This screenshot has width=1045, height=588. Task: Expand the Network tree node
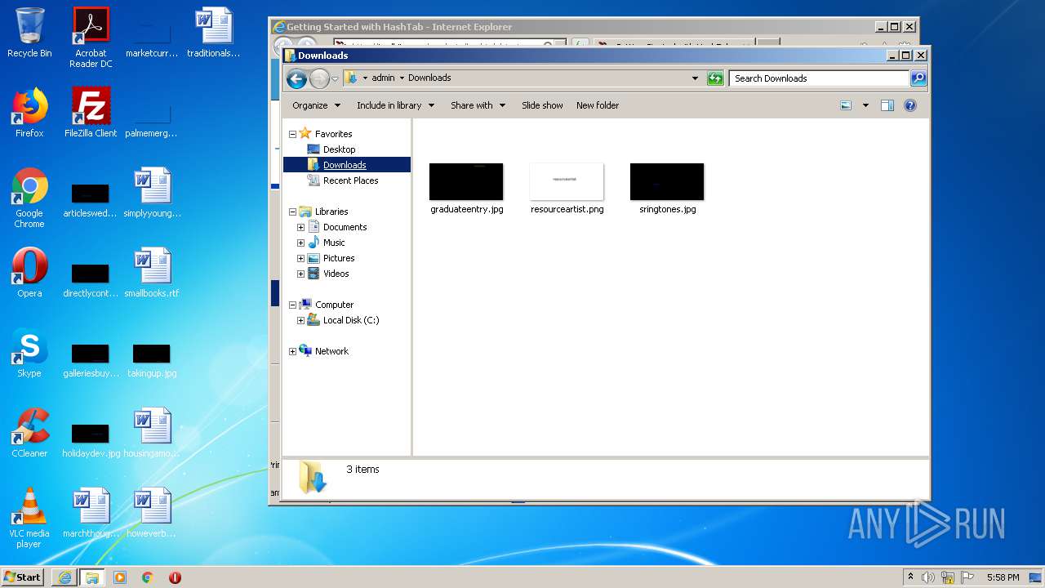tap(292, 351)
